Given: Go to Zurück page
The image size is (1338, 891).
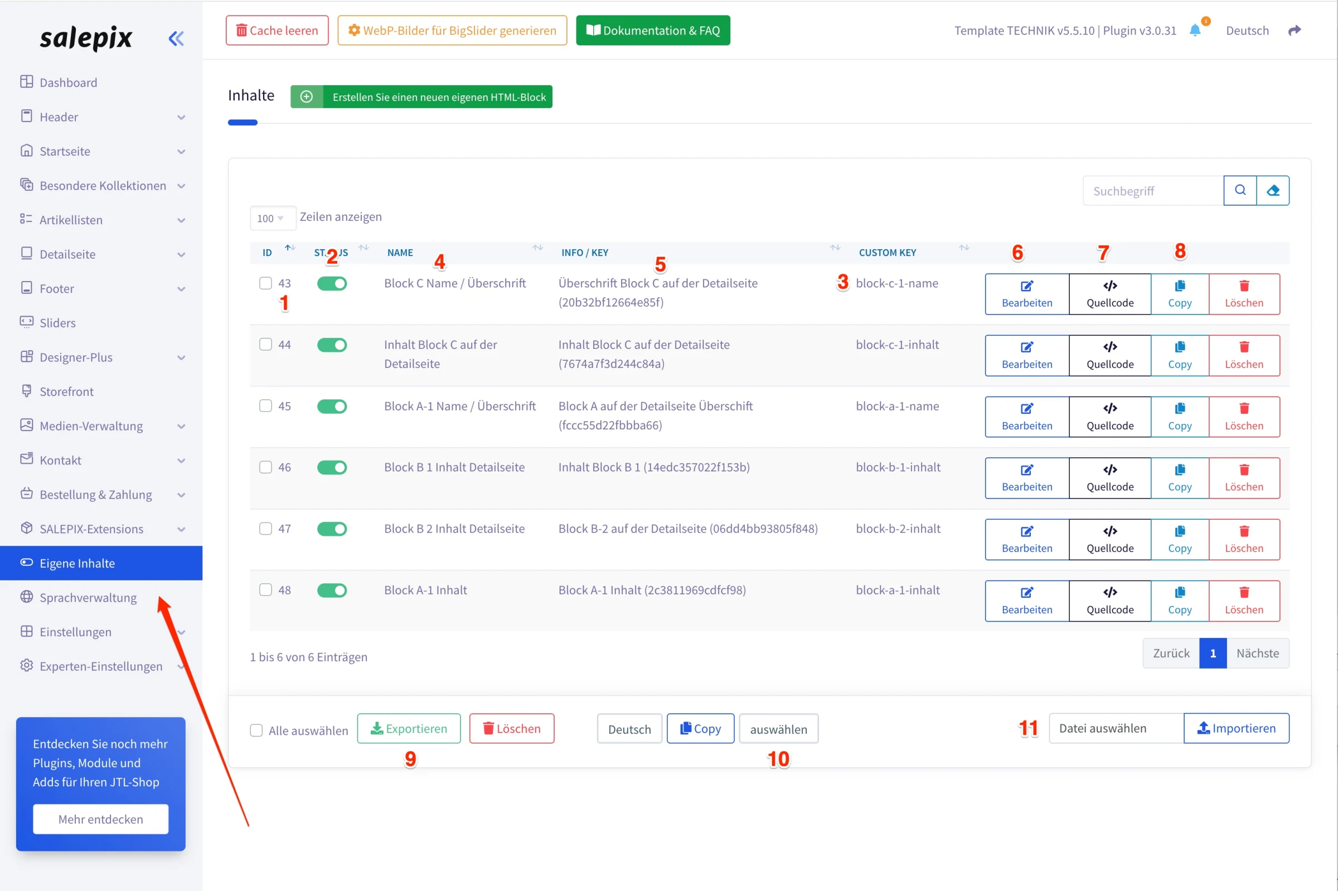Looking at the screenshot, I should (1171, 653).
